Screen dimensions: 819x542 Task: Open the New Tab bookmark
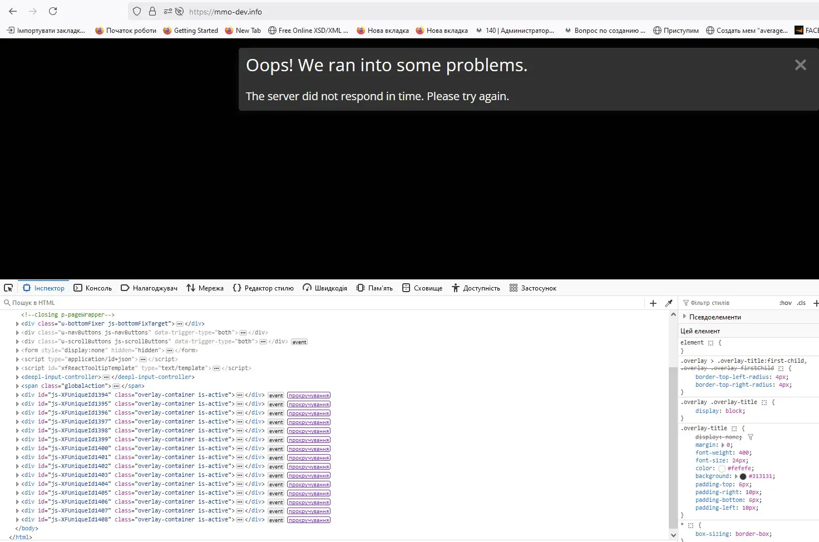pyautogui.click(x=243, y=31)
